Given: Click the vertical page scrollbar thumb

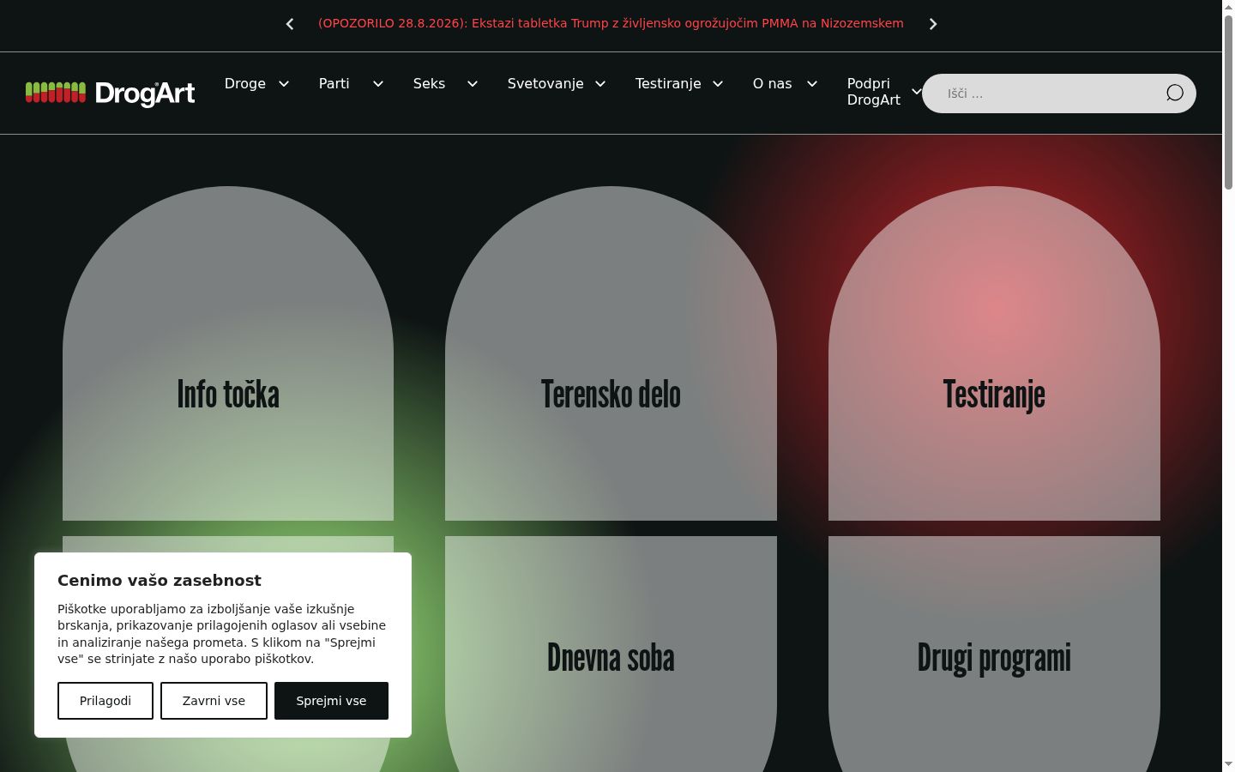Looking at the screenshot, I should [1228, 103].
